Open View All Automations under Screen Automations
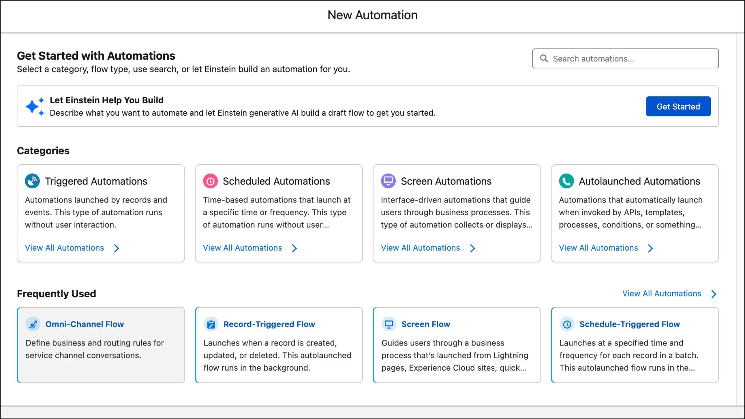745x419 pixels. (x=420, y=248)
